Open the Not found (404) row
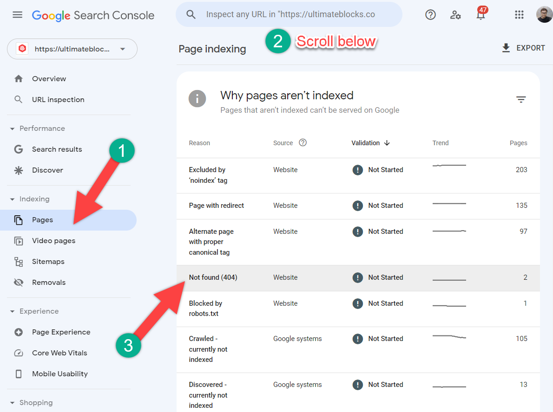The width and height of the screenshot is (553, 412). 358,278
